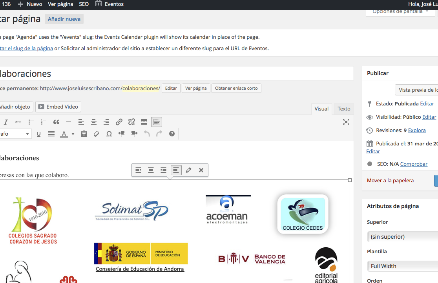The width and height of the screenshot is (438, 283).
Task: Open the editor keyboard shortcuts help
Action: pos(172,134)
